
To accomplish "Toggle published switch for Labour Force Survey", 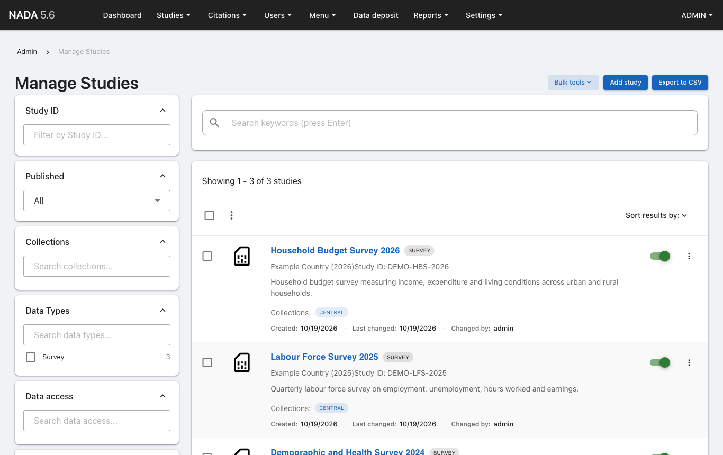I will (x=660, y=362).
